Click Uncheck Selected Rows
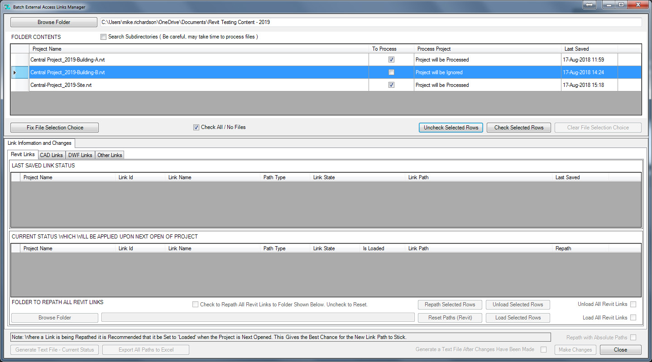The width and height of the screenshot is (652, 362). click(451, 127)
